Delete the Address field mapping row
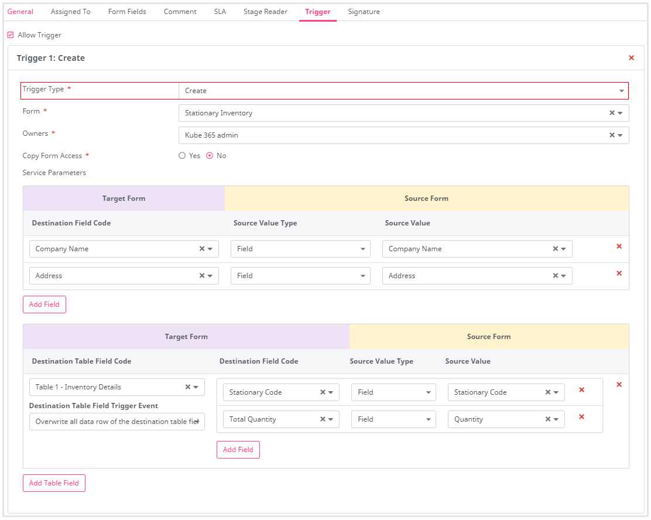651x520 pixels. tap(619, 273)
